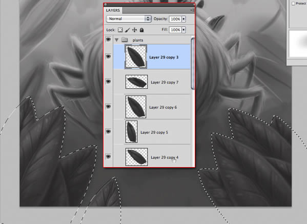This screenshot has height=224, width=307.
Task: Click the Opacity label
Action: pos(160,19)
